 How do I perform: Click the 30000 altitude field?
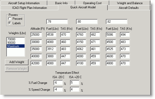tap(36, 42)
